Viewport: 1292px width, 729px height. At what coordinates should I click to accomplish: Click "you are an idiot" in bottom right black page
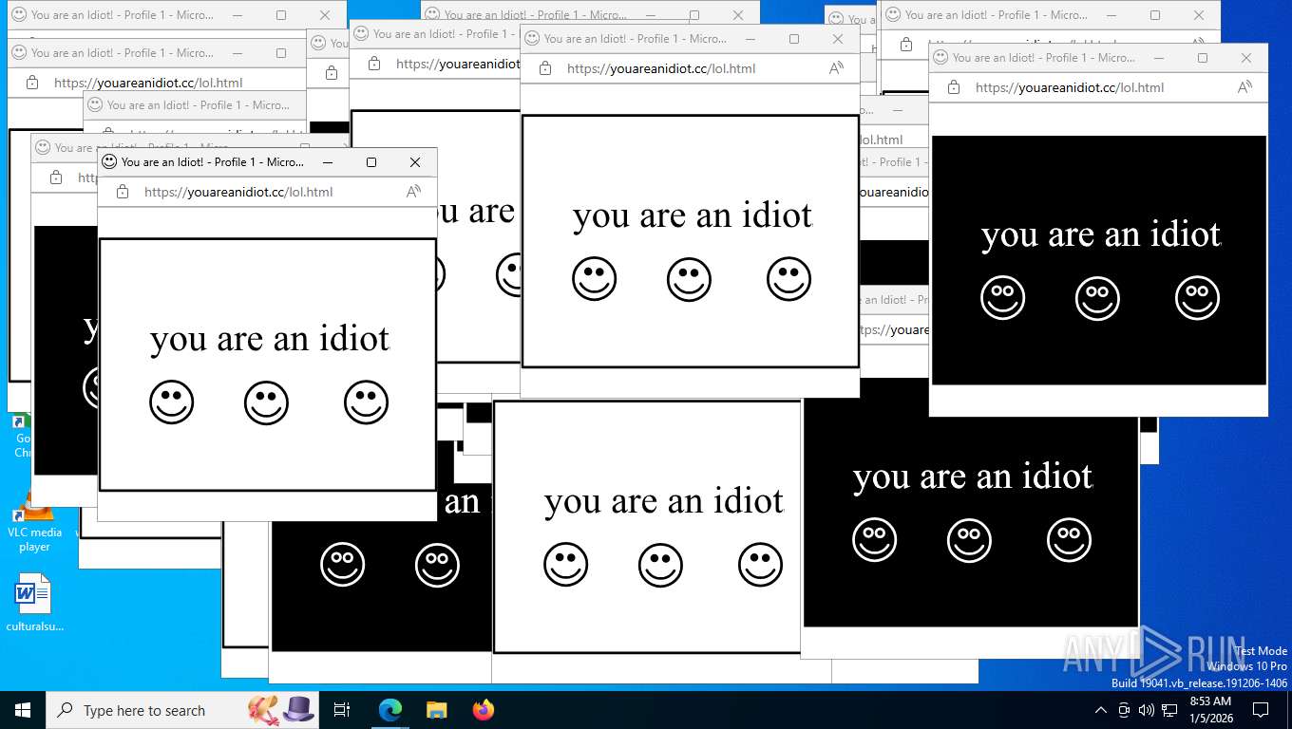pos(973,477)
